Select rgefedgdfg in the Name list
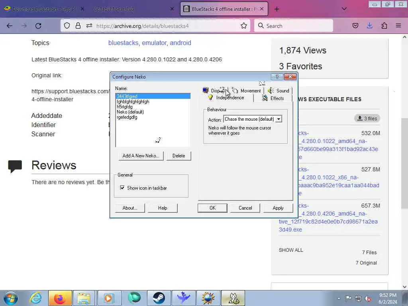The image size is (408, 306). pyautogui.click(x=153, y=117)
